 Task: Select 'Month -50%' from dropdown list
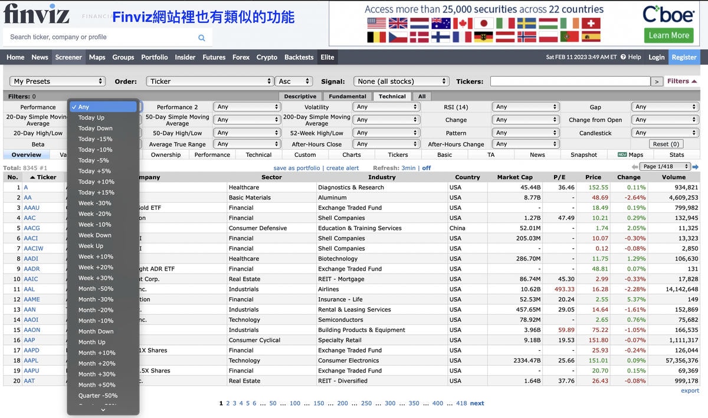96,289
